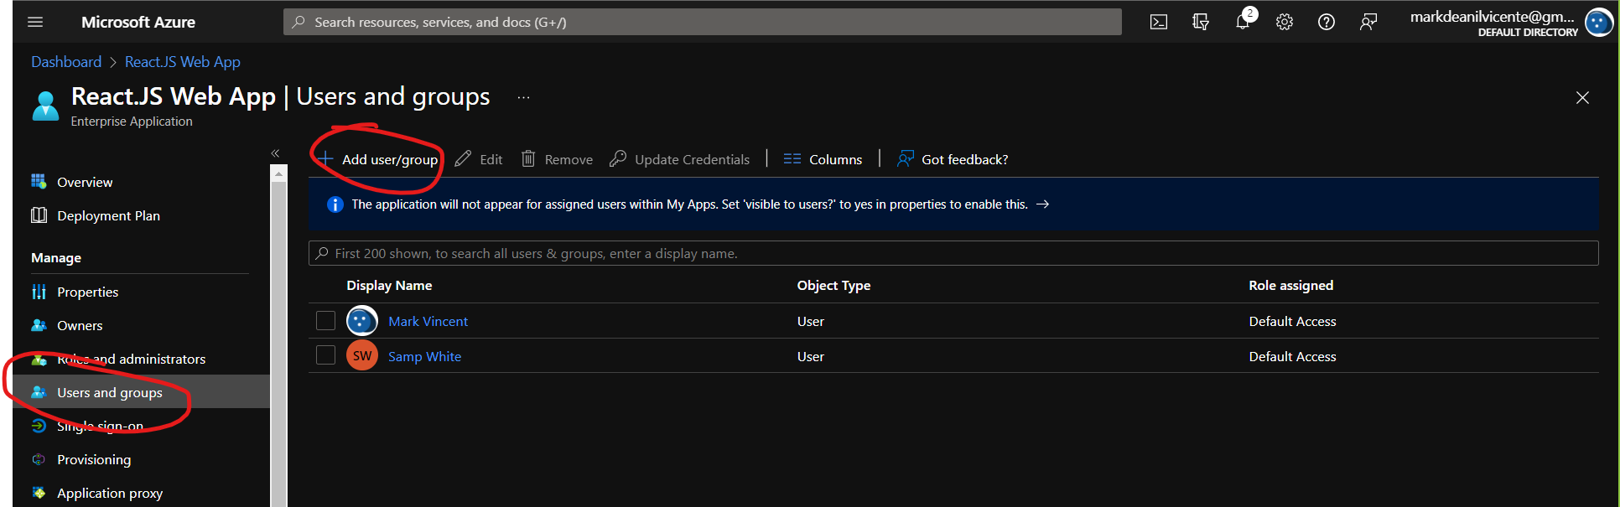Click the Remove trash can icon

[x=528, y=158]
